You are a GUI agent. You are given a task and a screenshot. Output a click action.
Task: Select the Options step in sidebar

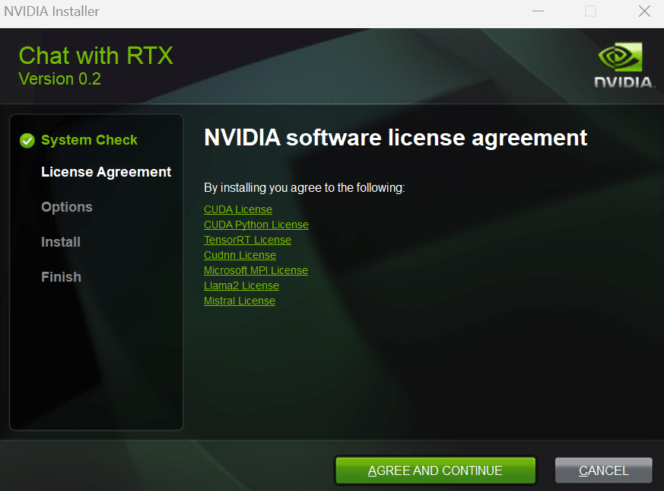click(66, 207)
